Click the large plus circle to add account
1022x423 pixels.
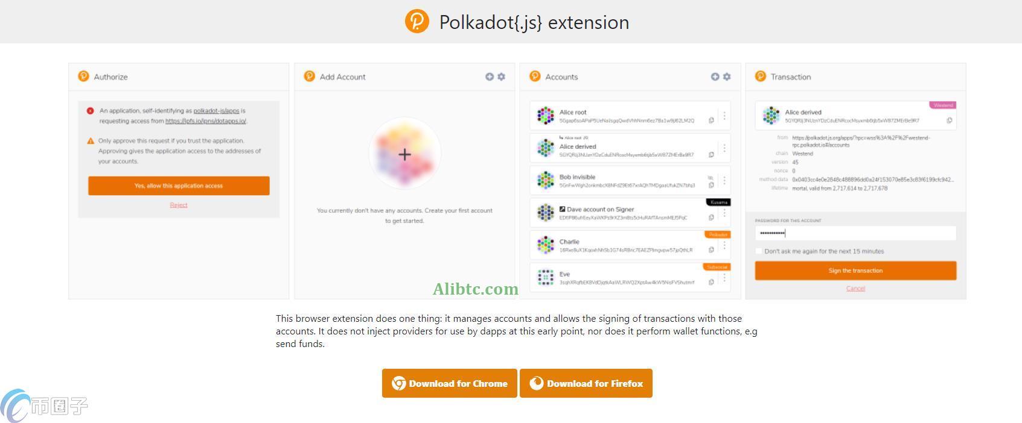404,154
